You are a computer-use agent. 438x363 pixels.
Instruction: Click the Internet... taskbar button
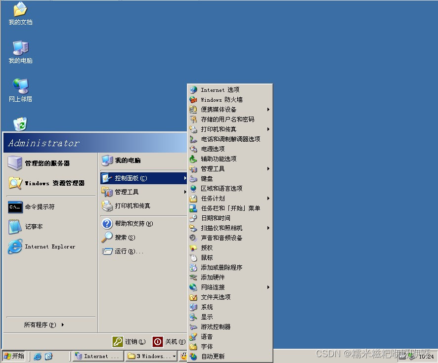98,356
